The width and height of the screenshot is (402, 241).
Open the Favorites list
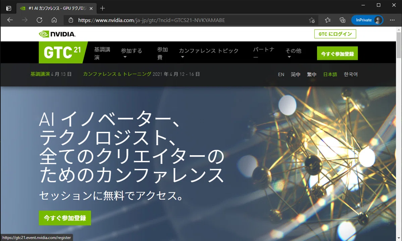point(328,20)
